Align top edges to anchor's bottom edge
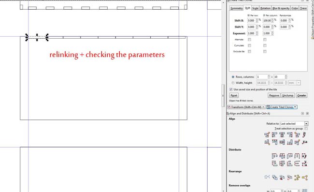The width and height of the screenshot is (314, 192). pyautogui.click(x=298, y=142)
